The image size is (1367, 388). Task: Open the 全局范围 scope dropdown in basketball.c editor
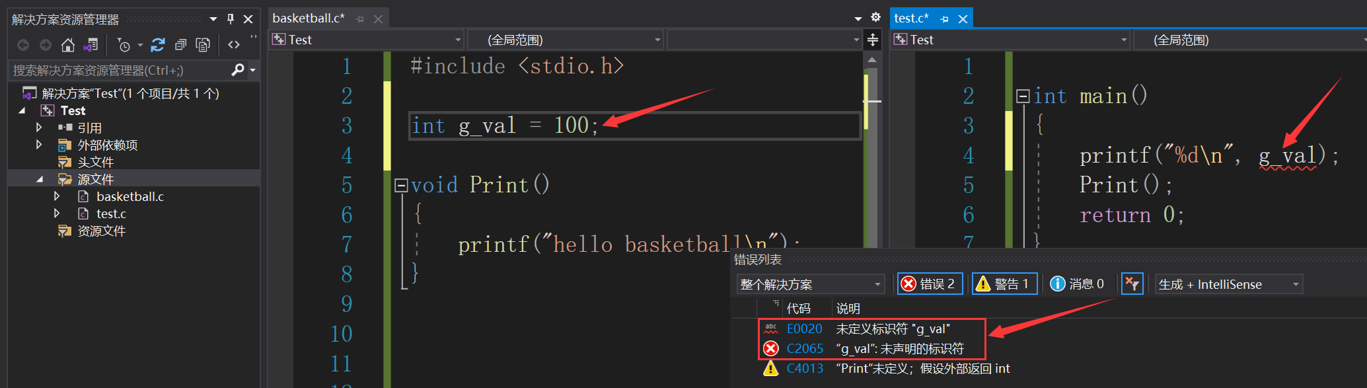(565, 40)
